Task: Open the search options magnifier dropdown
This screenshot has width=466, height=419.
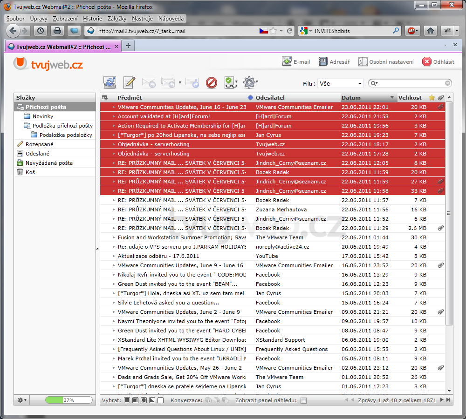Action: click(374, 83)
